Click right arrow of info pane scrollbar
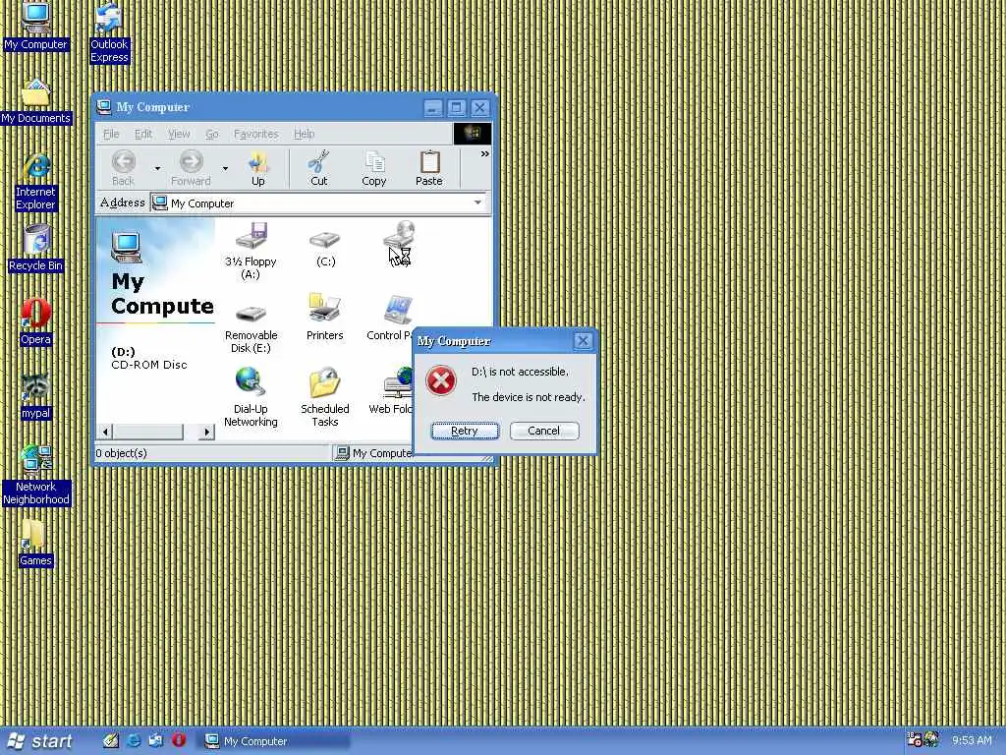This screenshot has width=1006, height=755. (x=206, y=433)
